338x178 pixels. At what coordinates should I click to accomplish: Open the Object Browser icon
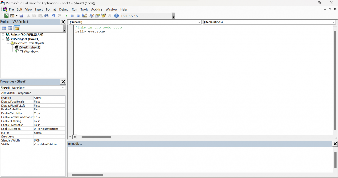[103, 16]
